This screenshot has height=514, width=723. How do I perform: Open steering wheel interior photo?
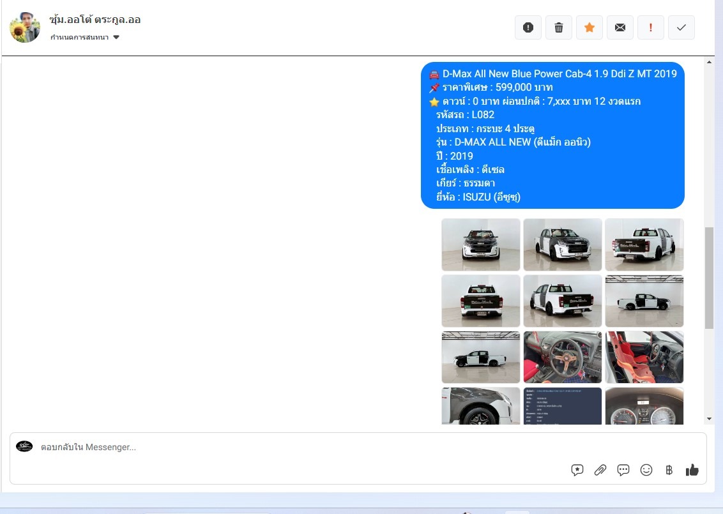click(x=563, y=358)
